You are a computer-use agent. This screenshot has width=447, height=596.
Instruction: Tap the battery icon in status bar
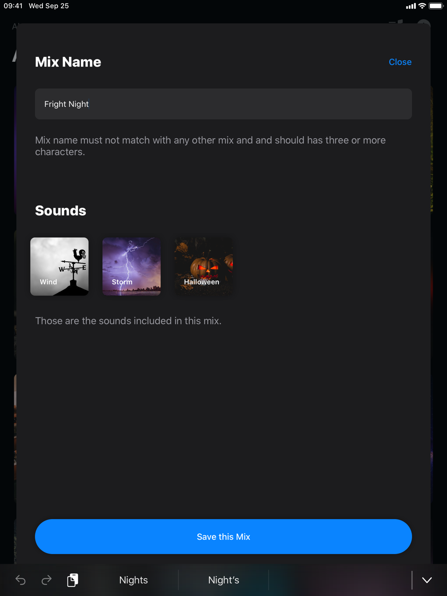[436, 6]
